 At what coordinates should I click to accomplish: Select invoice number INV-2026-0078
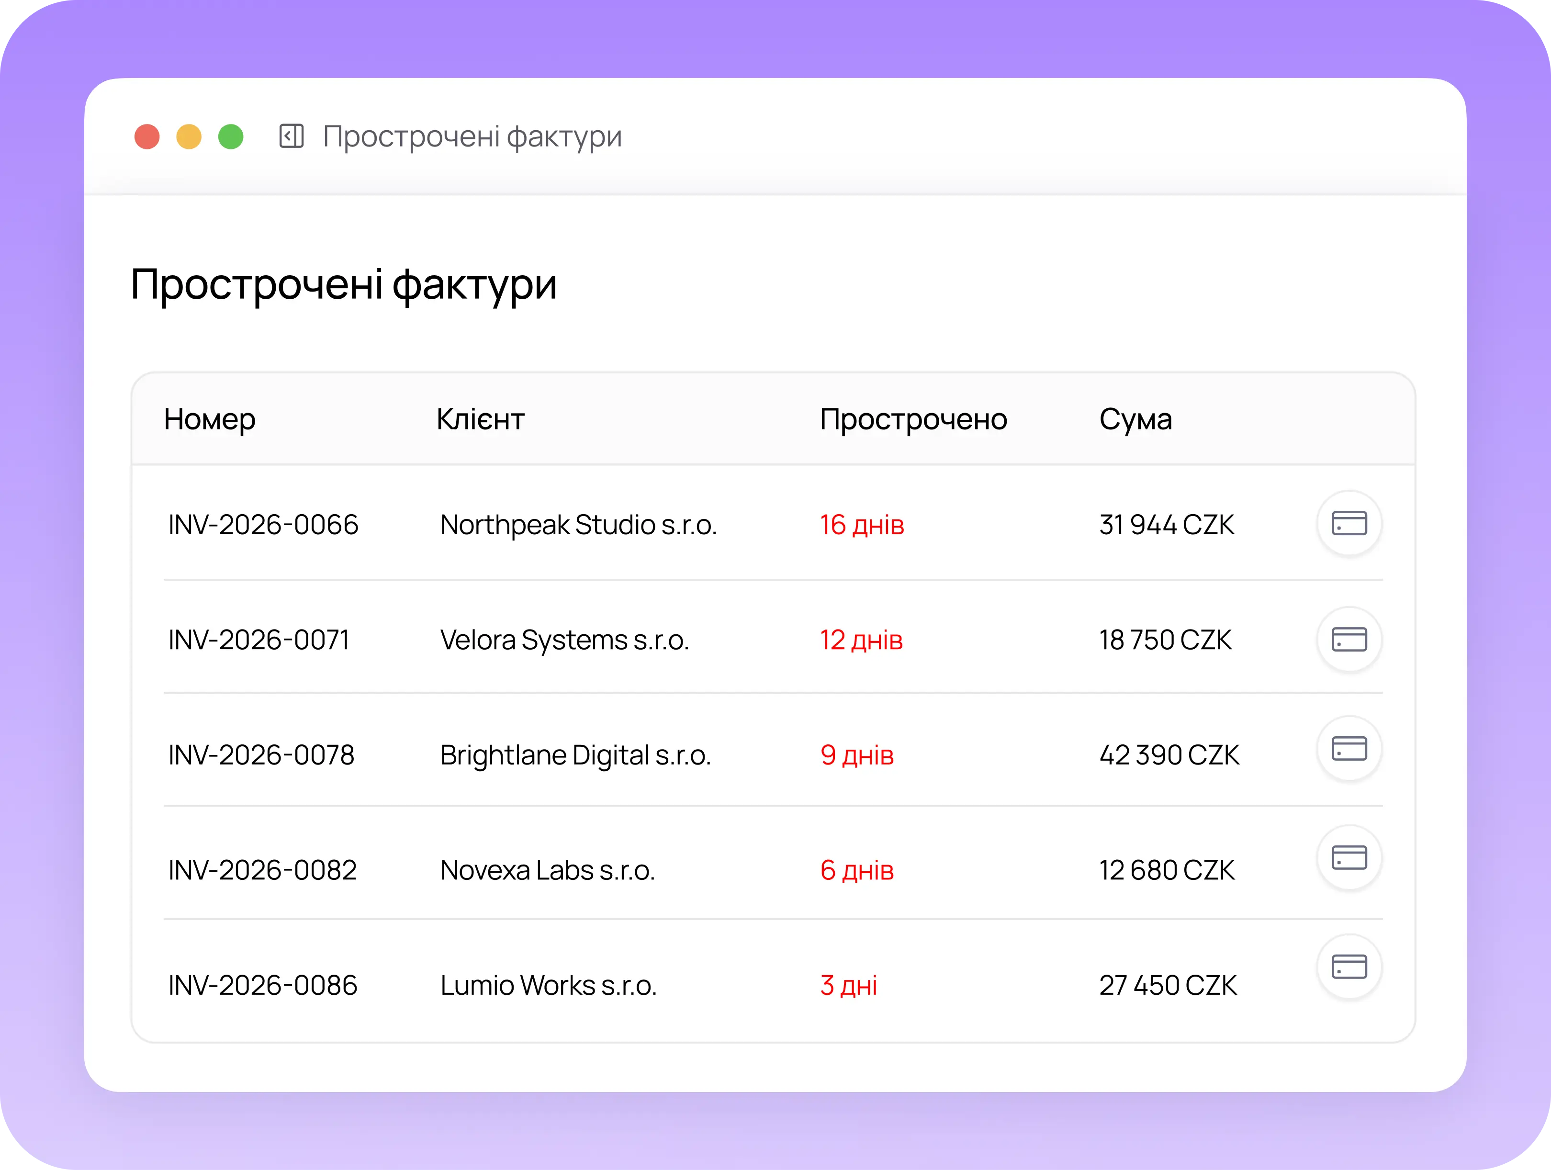tap(261, 755)
